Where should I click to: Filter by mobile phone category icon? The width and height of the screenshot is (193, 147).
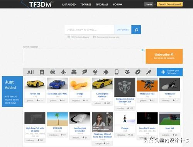[x=117, y=72]
